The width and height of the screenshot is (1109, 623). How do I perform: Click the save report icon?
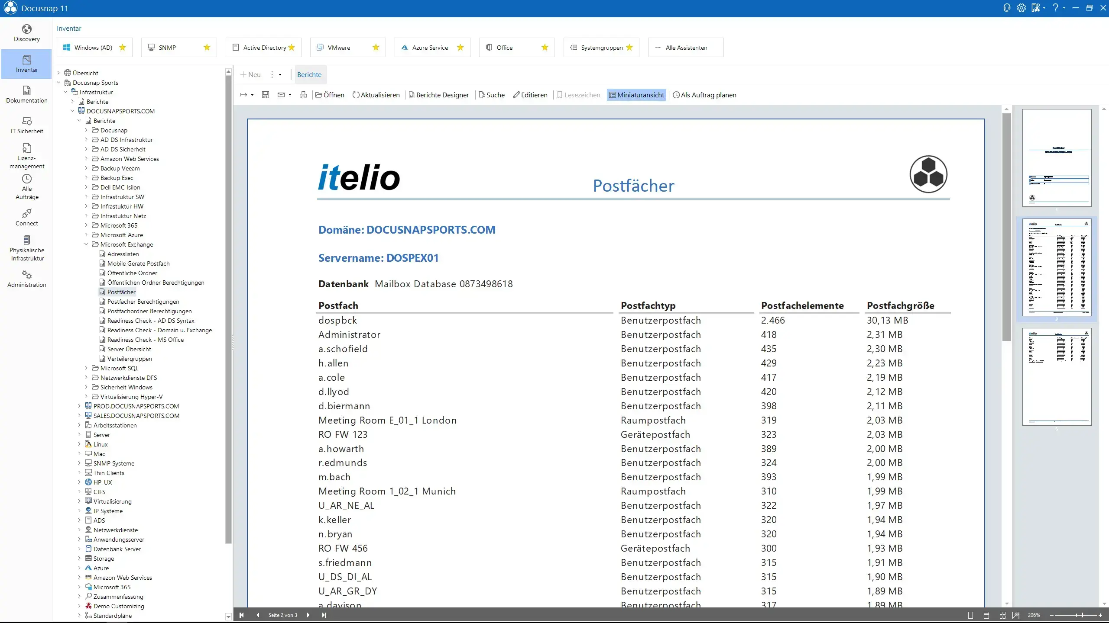(x=266, y=95)
